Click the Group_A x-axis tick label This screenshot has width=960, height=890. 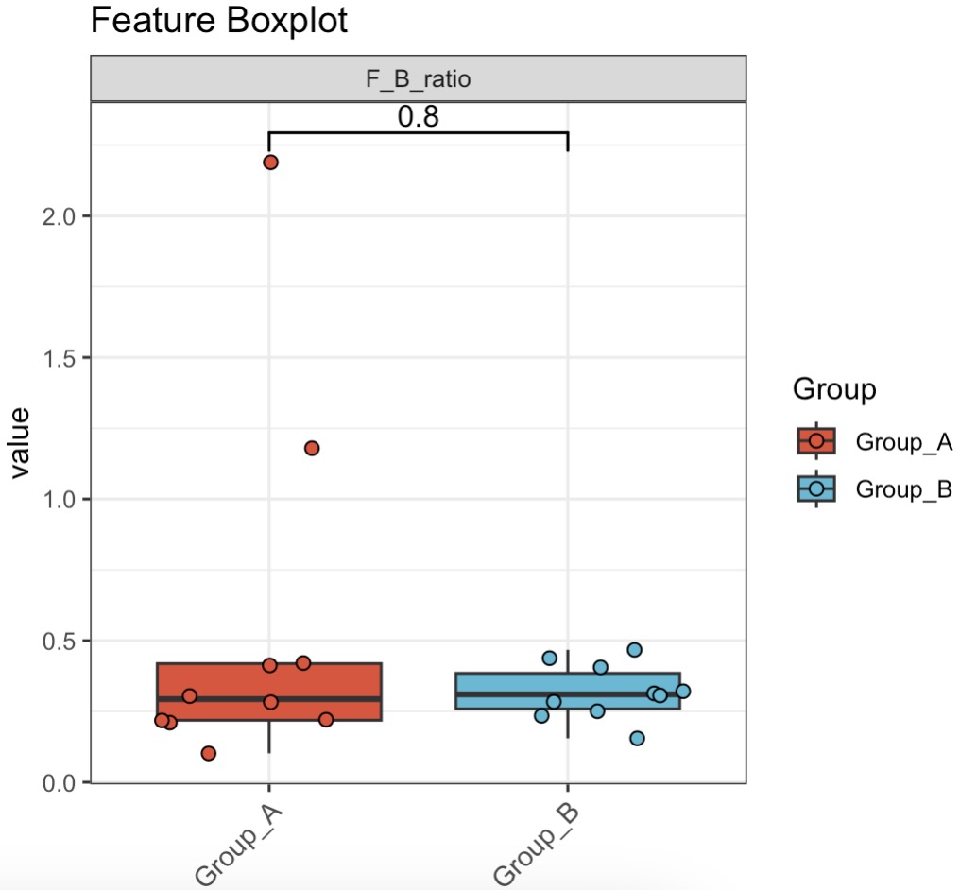point(234,844)
